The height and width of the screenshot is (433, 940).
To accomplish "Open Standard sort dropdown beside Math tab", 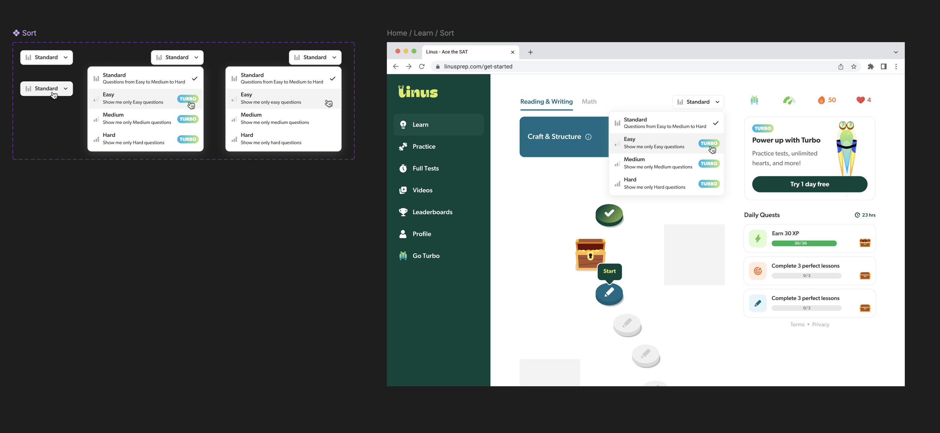I will tap(698, 102).
